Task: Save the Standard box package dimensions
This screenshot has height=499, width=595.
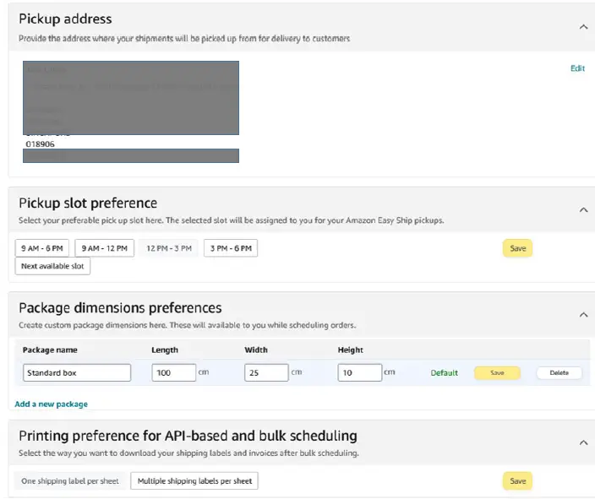Action: [x=497, y=372]
